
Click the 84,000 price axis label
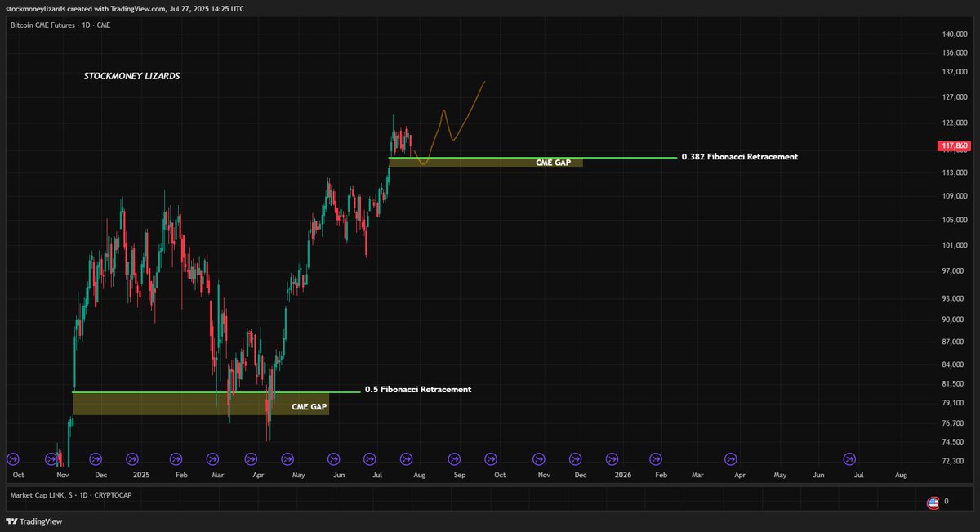(952, 364)
